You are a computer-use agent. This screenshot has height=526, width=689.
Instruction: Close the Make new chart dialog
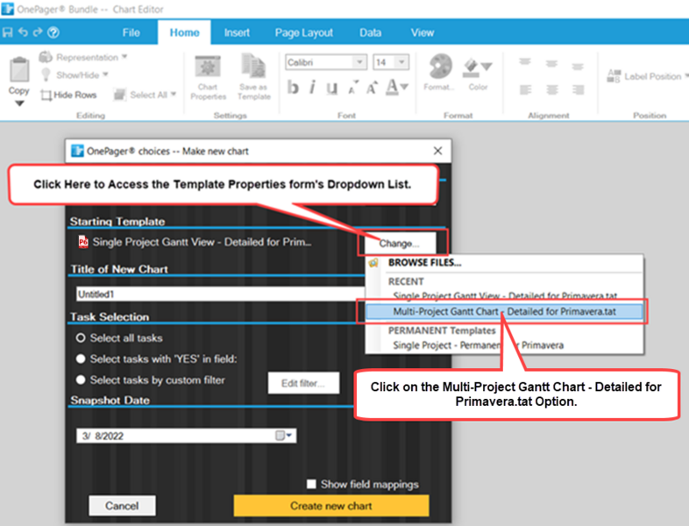437,151
